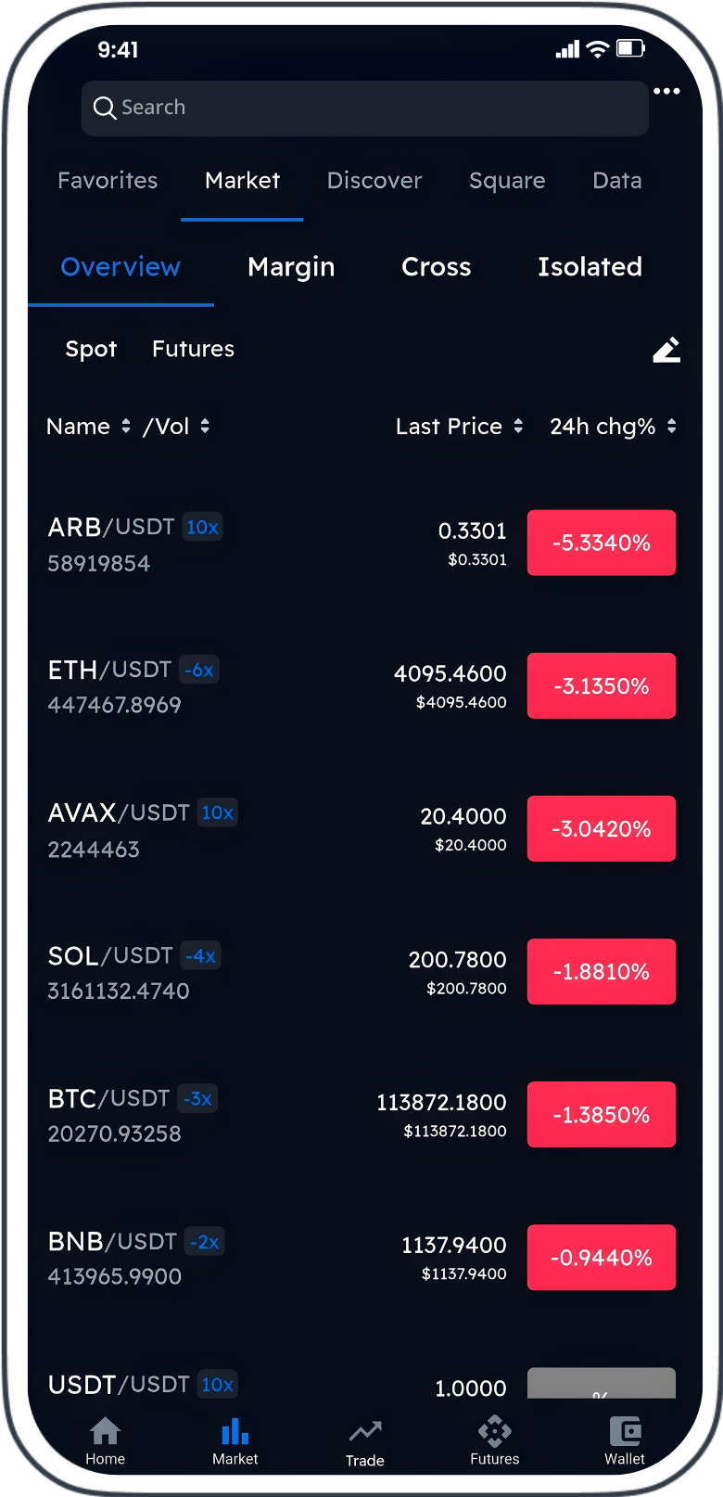Image resolution: width=723 pixels, height=1497 pixels.
Task: Open the Wallet icon
Action: [x=625, y=1431]
